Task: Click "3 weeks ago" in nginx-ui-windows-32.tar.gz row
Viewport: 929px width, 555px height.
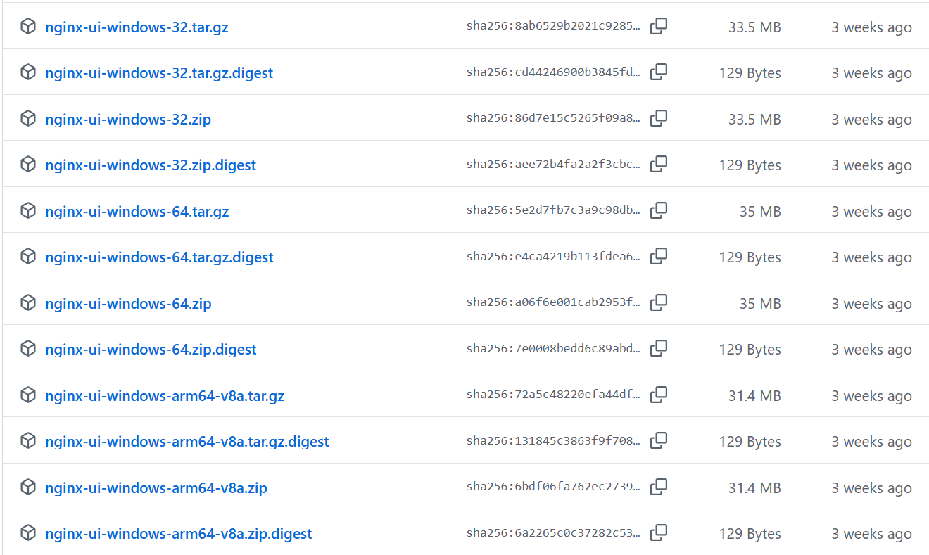Action: (x=871, y=27)
